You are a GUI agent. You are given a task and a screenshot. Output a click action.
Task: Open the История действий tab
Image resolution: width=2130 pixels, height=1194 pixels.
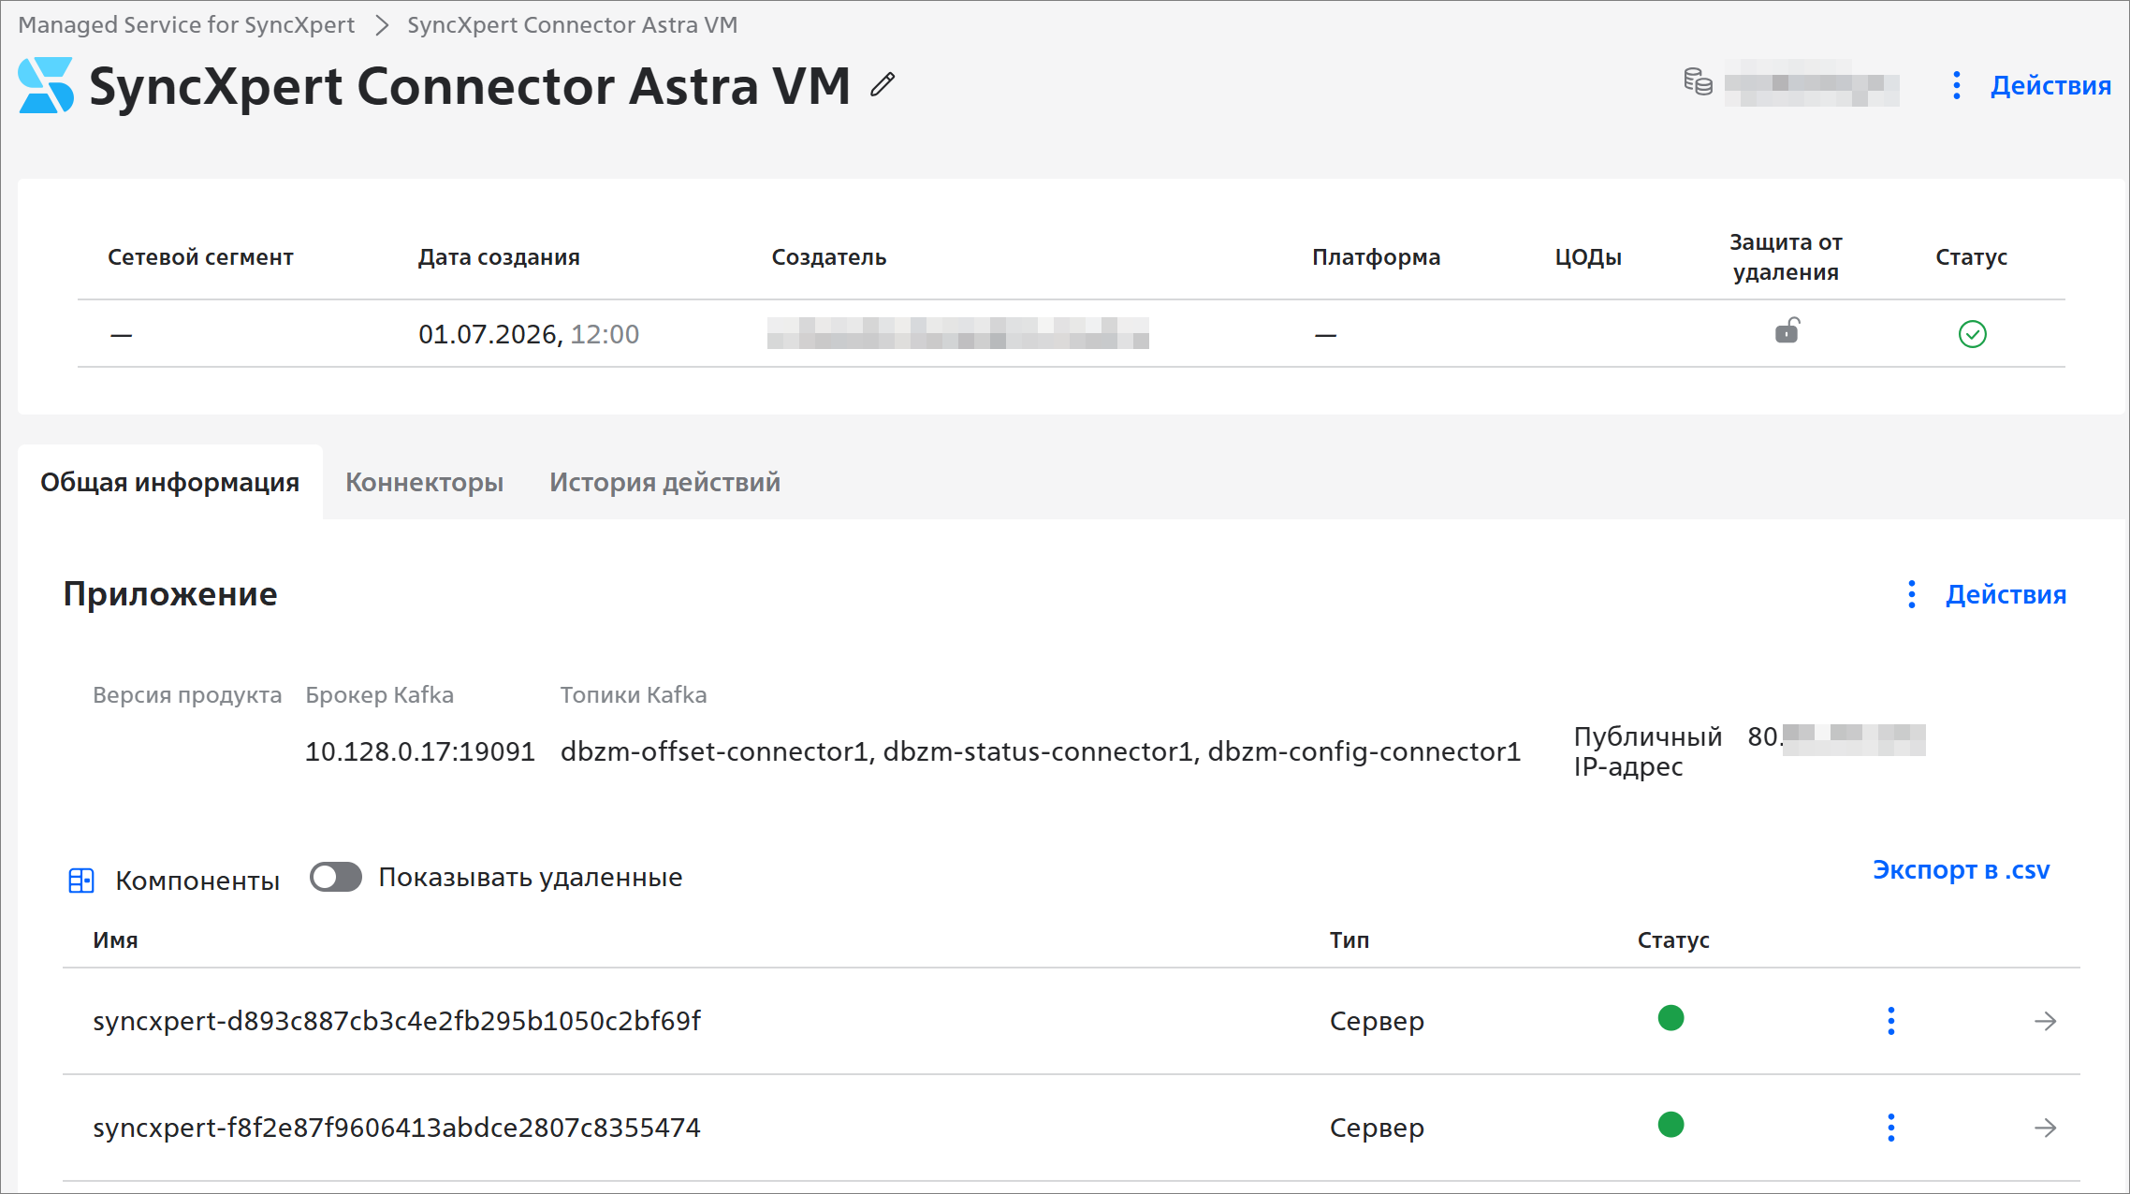[664, 482]
